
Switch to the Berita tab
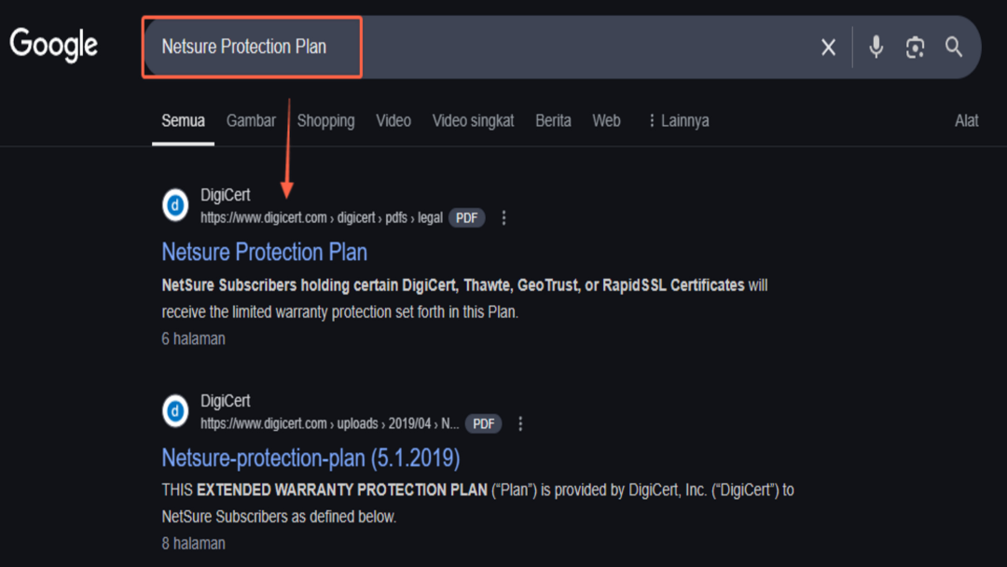553,120
